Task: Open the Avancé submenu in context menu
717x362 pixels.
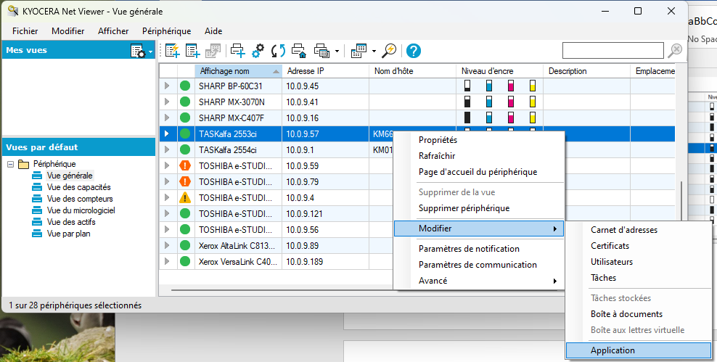Action: click(479, 281)
